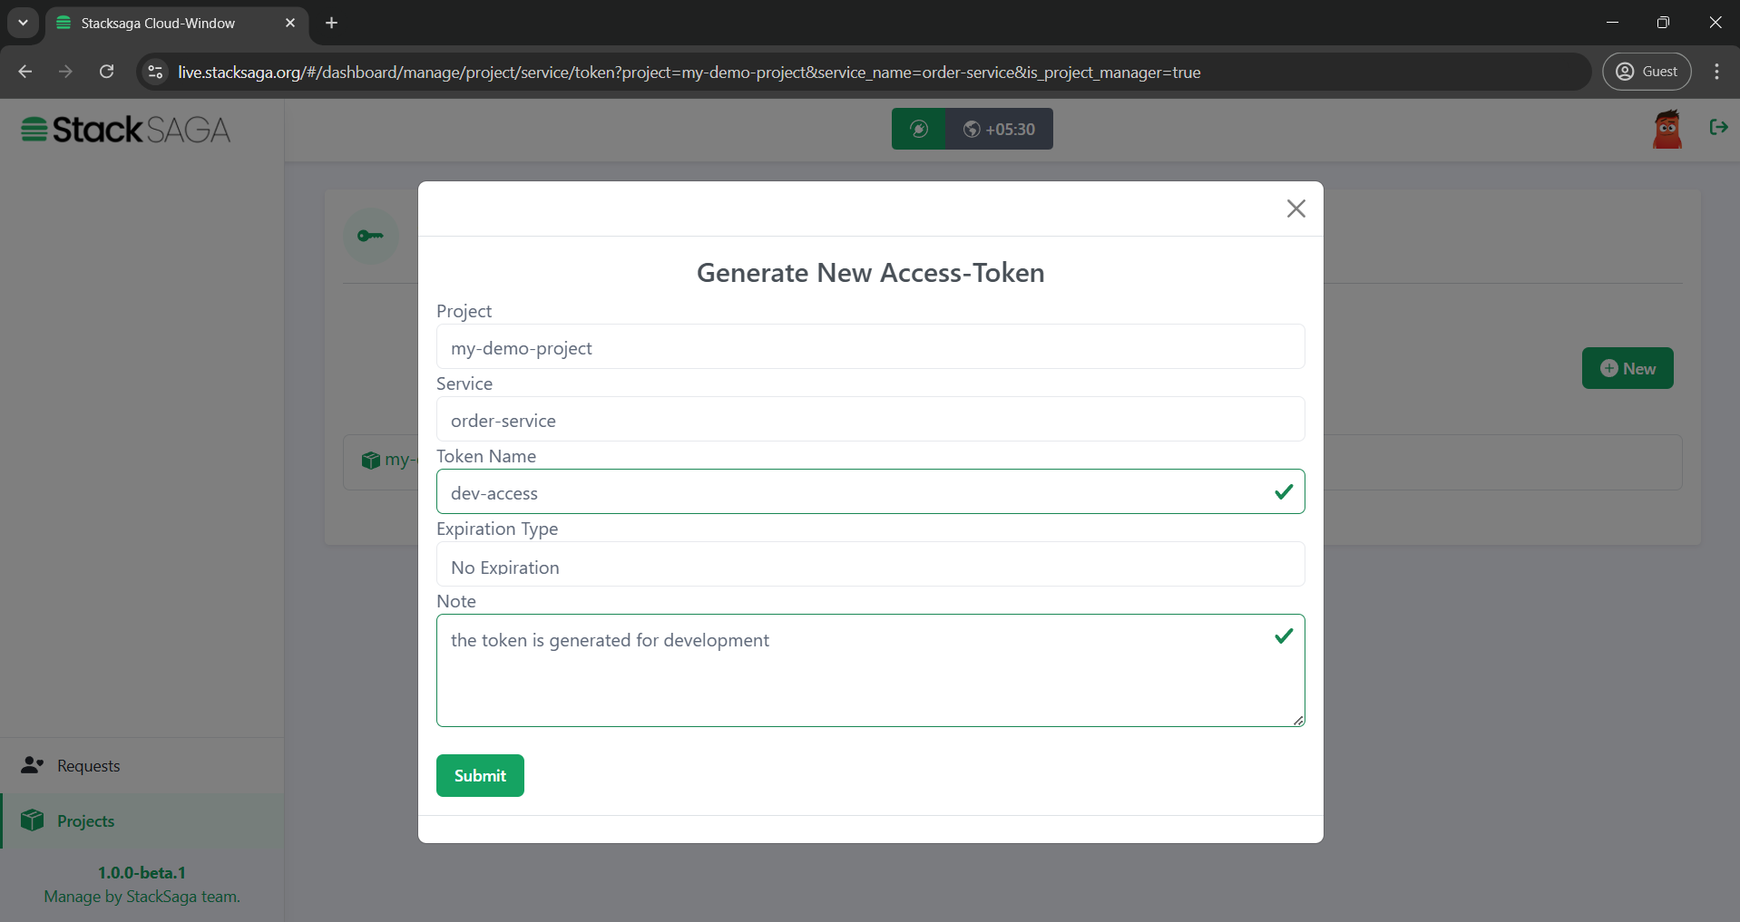Click the access-token key icon
This screenshot has width=1740, height=922.
[x=371, y=236]
